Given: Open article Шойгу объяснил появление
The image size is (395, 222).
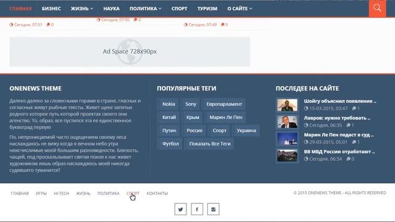Looking at the screenshot, I should click(340, 101).
